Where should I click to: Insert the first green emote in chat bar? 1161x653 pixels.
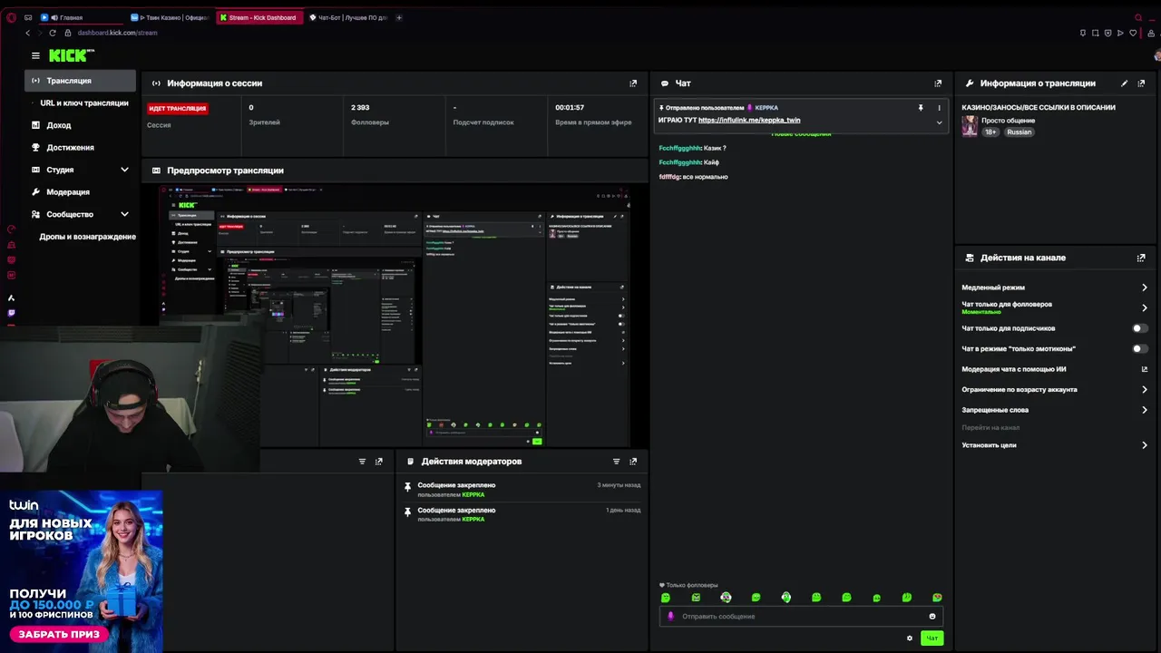click(x=666, y=598)
